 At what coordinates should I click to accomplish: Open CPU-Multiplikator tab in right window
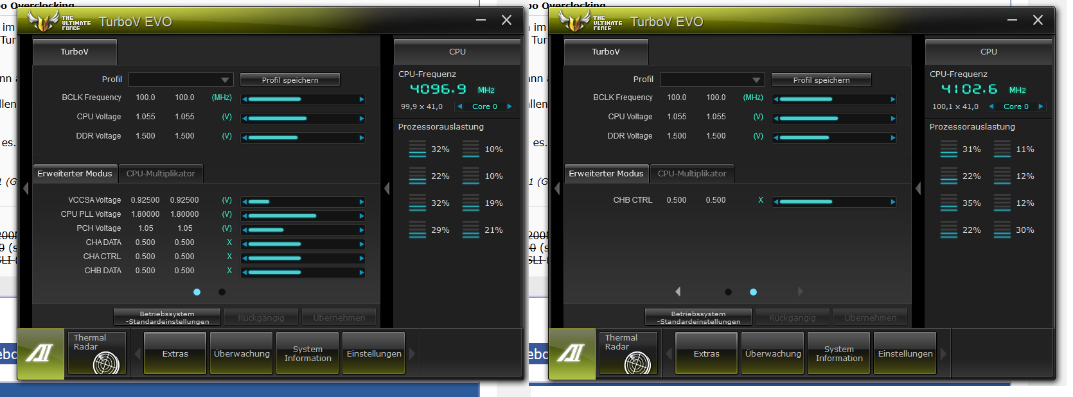pos(692,174)
